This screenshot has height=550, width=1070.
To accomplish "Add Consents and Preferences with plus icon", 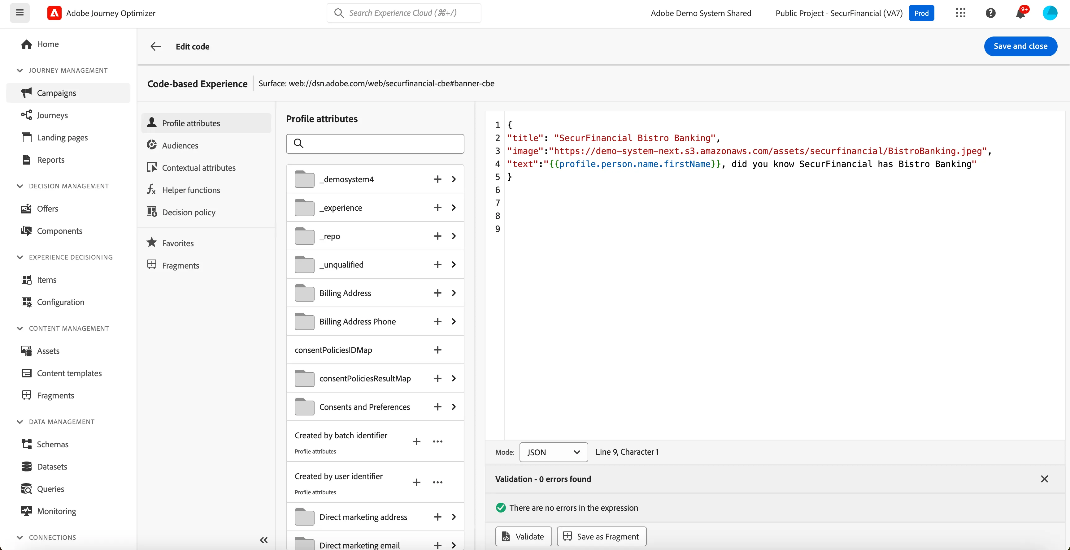I will tap(437, 407).
